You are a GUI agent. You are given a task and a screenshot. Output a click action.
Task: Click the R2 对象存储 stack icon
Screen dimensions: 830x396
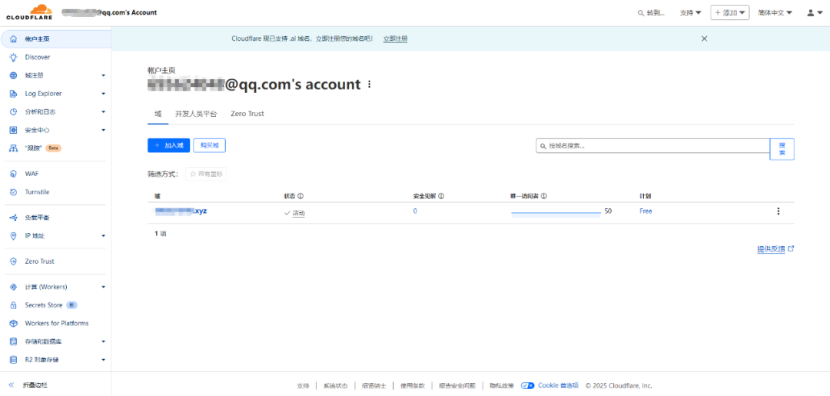click(14, 360)
